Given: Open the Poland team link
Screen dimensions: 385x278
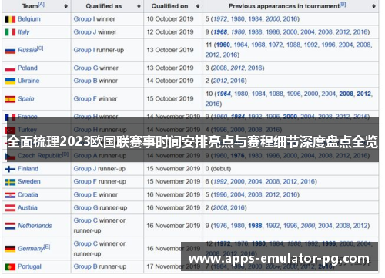Looking at the screenshot, I should point(28,68).
